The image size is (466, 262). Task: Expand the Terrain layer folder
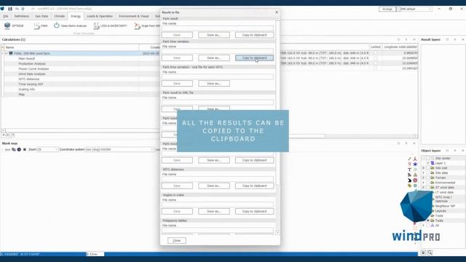(424, 178)
